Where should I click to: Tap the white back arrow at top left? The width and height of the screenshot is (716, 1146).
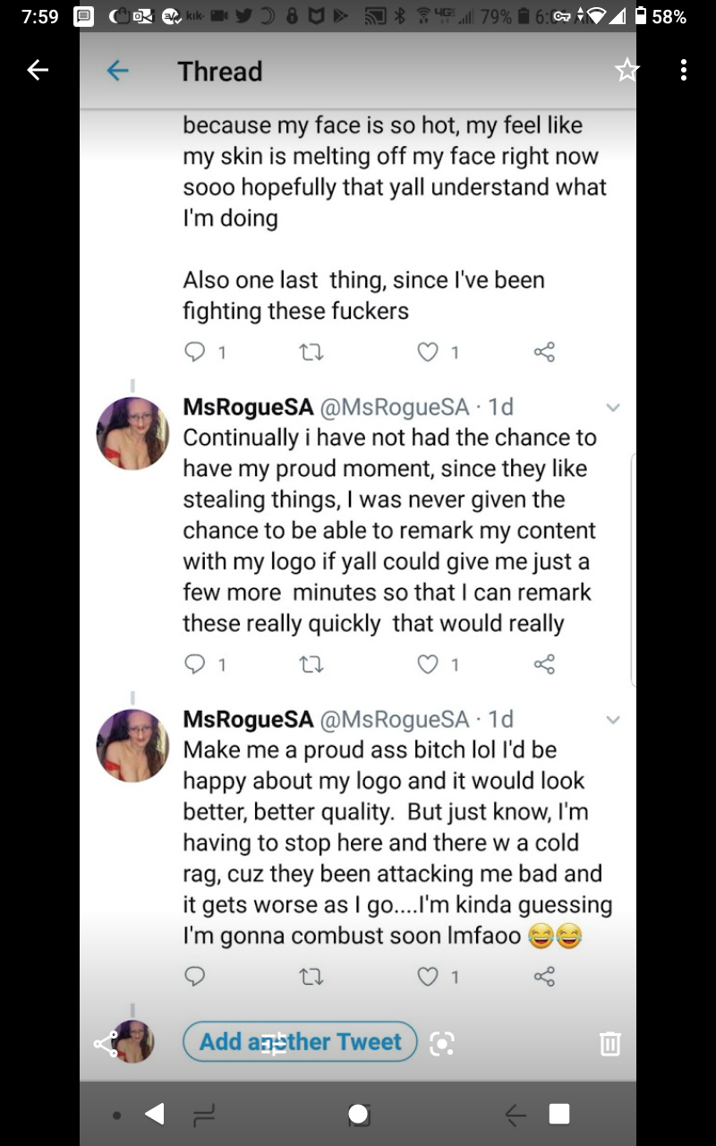(38, 70)
